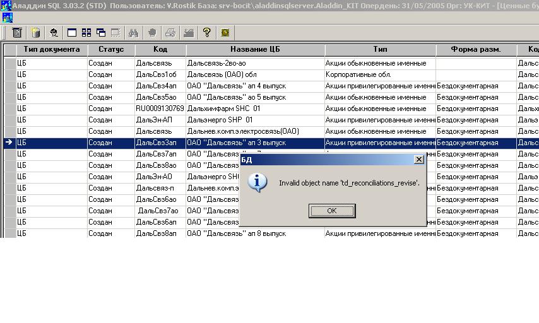The image size is (539, 323).
Task: Click the greyed-out window frame icon
Action: 115,33
